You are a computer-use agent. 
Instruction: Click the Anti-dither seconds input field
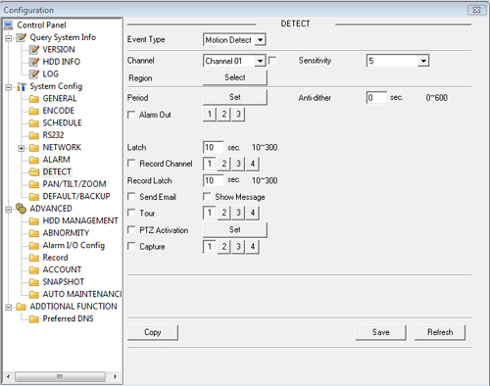(x=376, y=98)
